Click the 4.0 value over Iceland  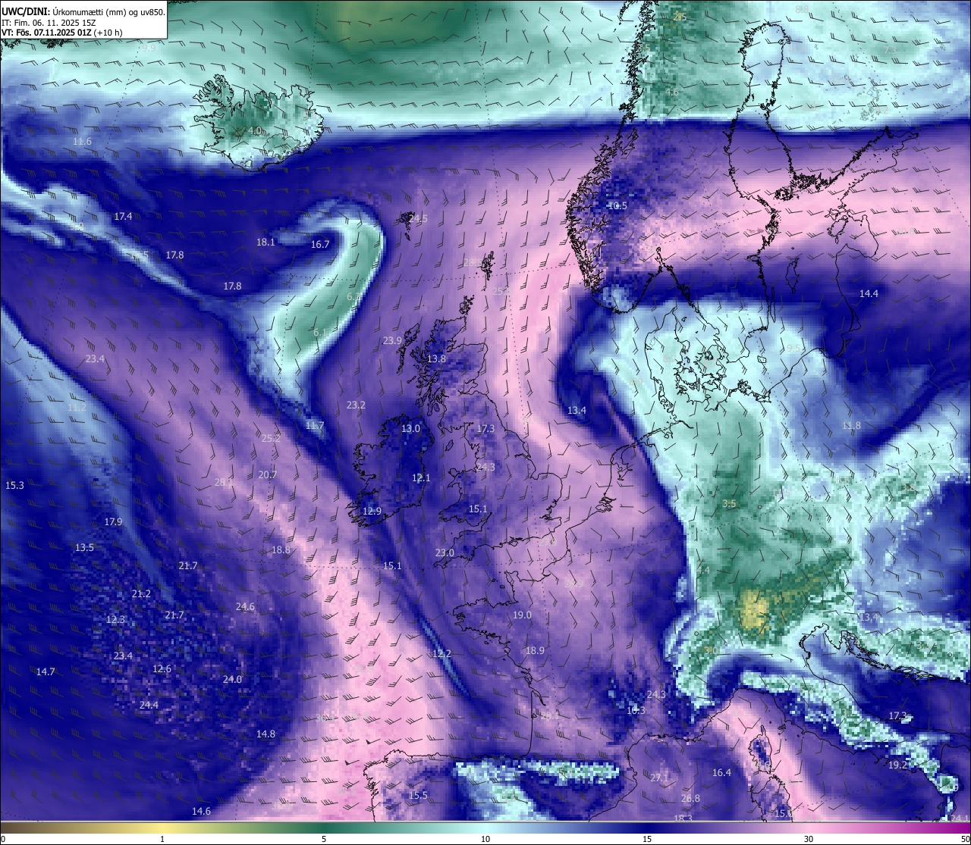click(x=256, y=131)
